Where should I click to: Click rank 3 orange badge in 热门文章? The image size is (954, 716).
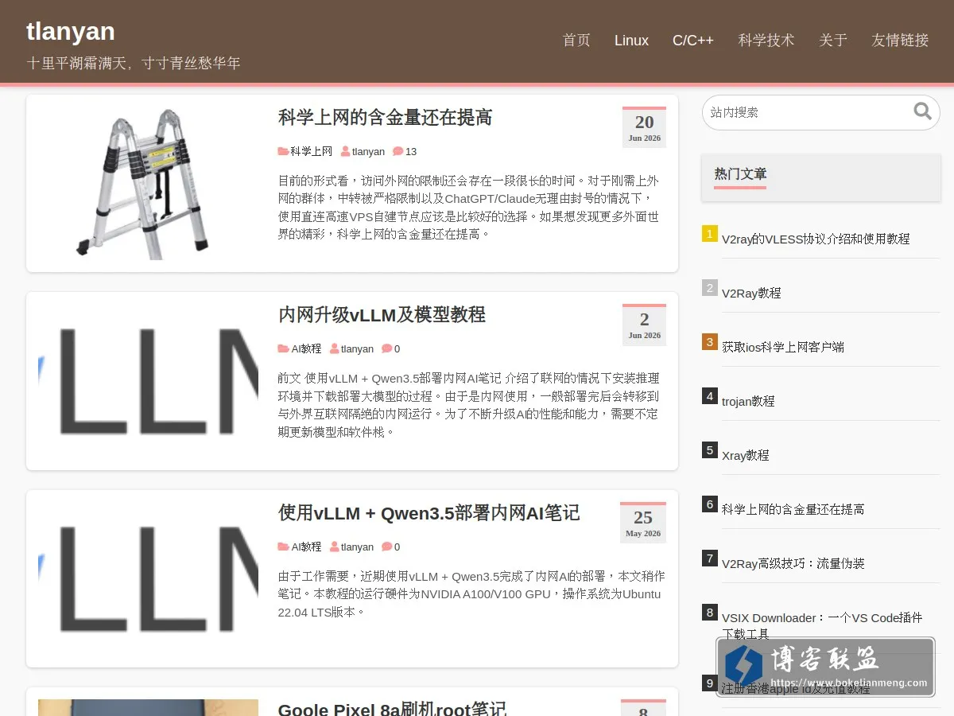pos(710,341)
